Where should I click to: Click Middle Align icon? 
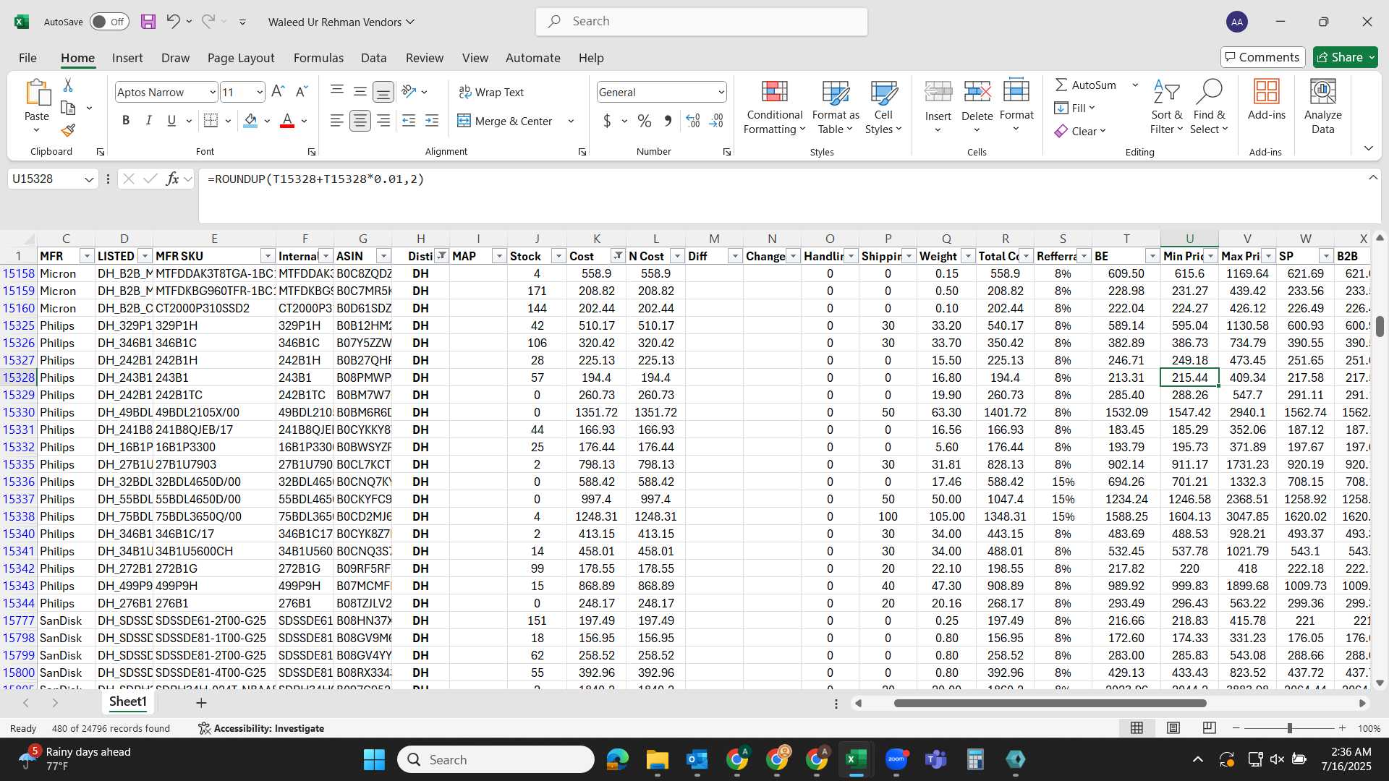pyautogui.click(x=360, y=92)
